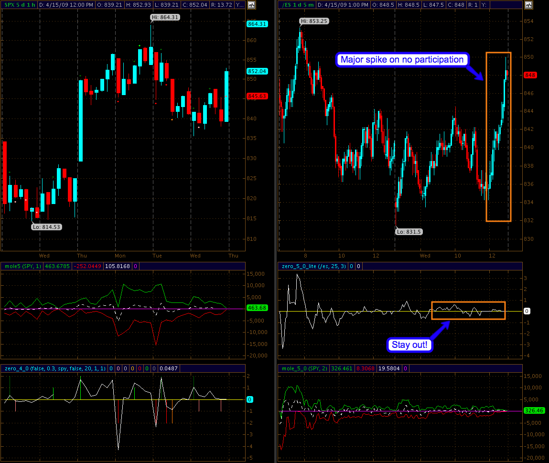Click the Lo: 814.53 price bubble
This screenshot has width=549, height=463.
[46, 227]
